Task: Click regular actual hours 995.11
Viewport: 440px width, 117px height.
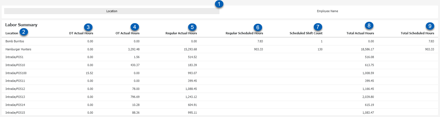Action: [x=192, y=113]
